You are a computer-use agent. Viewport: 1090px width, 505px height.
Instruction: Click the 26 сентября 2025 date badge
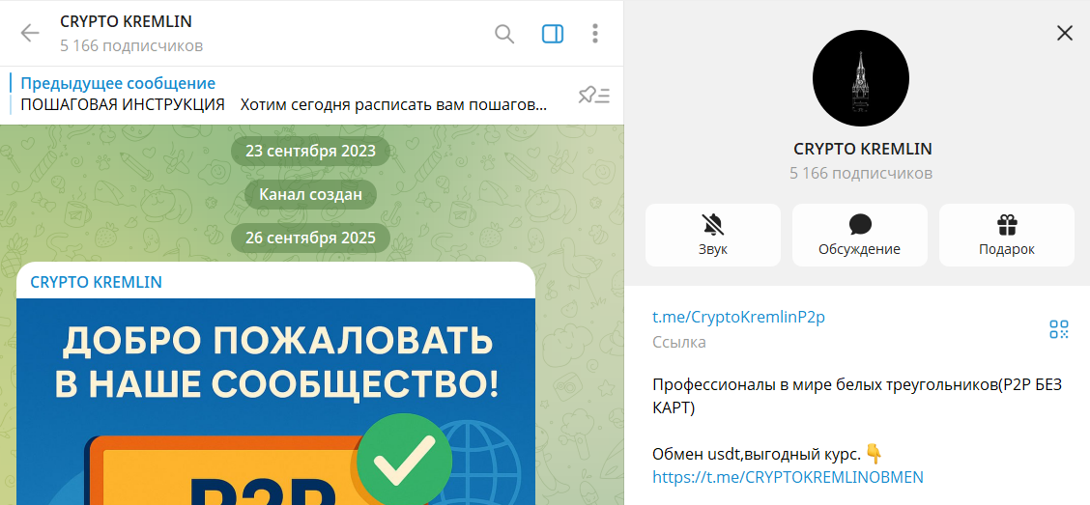[311, 238]
